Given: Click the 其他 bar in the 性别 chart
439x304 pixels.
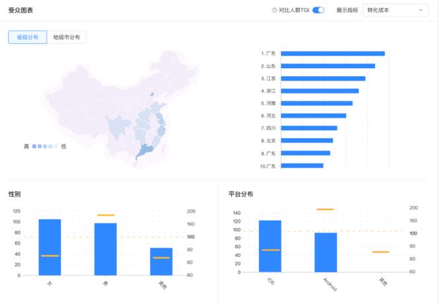Looking at the screenshot, I should 161,262.
